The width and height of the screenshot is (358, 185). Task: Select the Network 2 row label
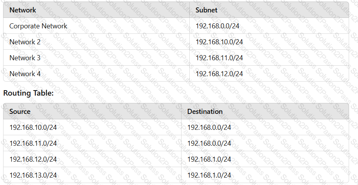(x=25, y=42)
